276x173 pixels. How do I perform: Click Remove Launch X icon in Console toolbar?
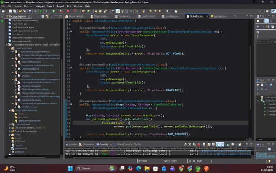click(x=190, y=145)
